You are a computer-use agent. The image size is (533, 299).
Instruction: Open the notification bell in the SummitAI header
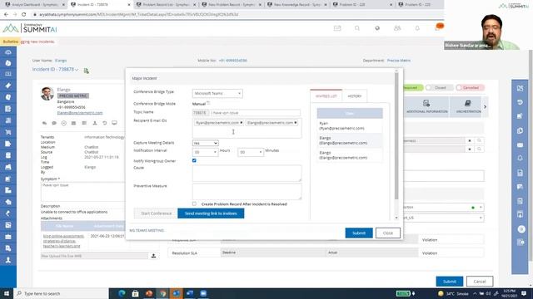pyautogui.click(x=417, y=28)
